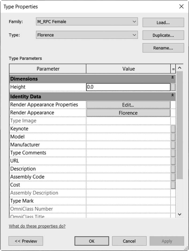Open the Family dropdown M_RPC Female

(x=87, y=21)
